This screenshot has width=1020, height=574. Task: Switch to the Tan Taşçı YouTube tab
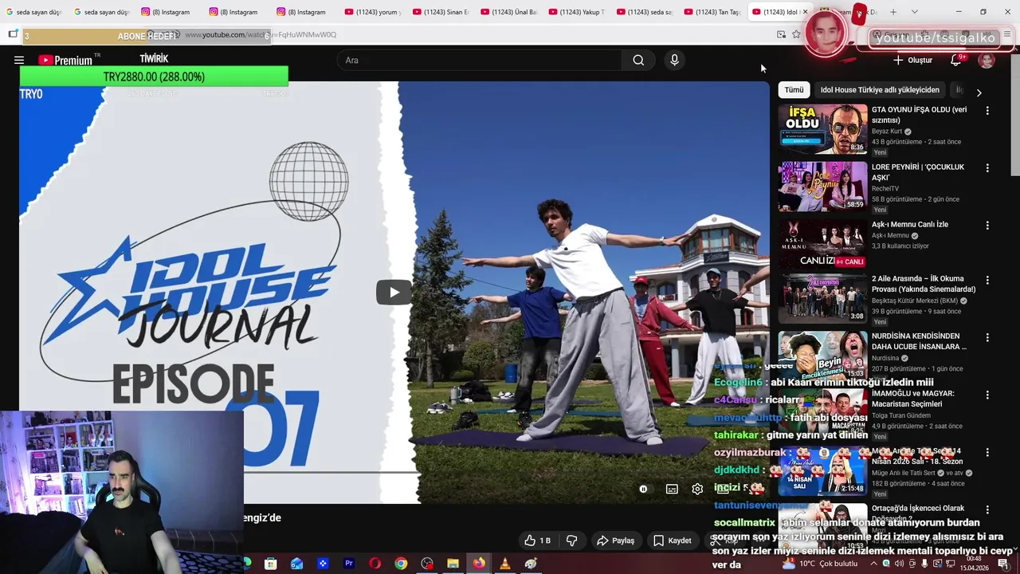click(712, 12)
